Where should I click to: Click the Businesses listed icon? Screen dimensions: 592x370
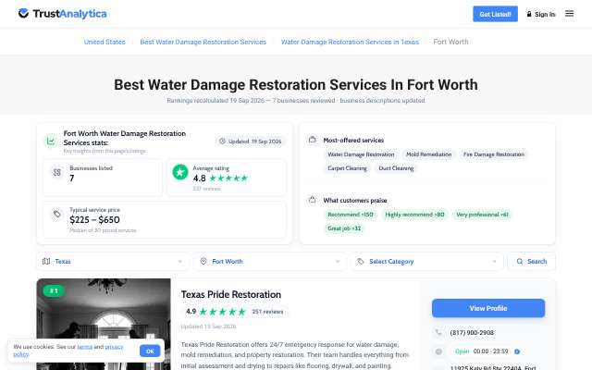click(56, 173)
